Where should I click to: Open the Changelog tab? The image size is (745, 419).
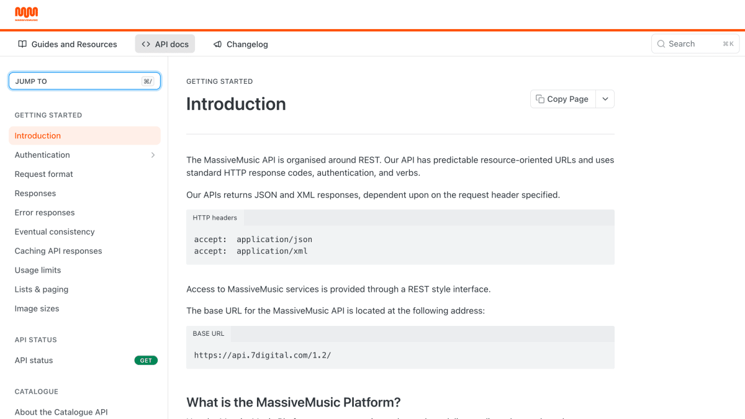(240, 44)
